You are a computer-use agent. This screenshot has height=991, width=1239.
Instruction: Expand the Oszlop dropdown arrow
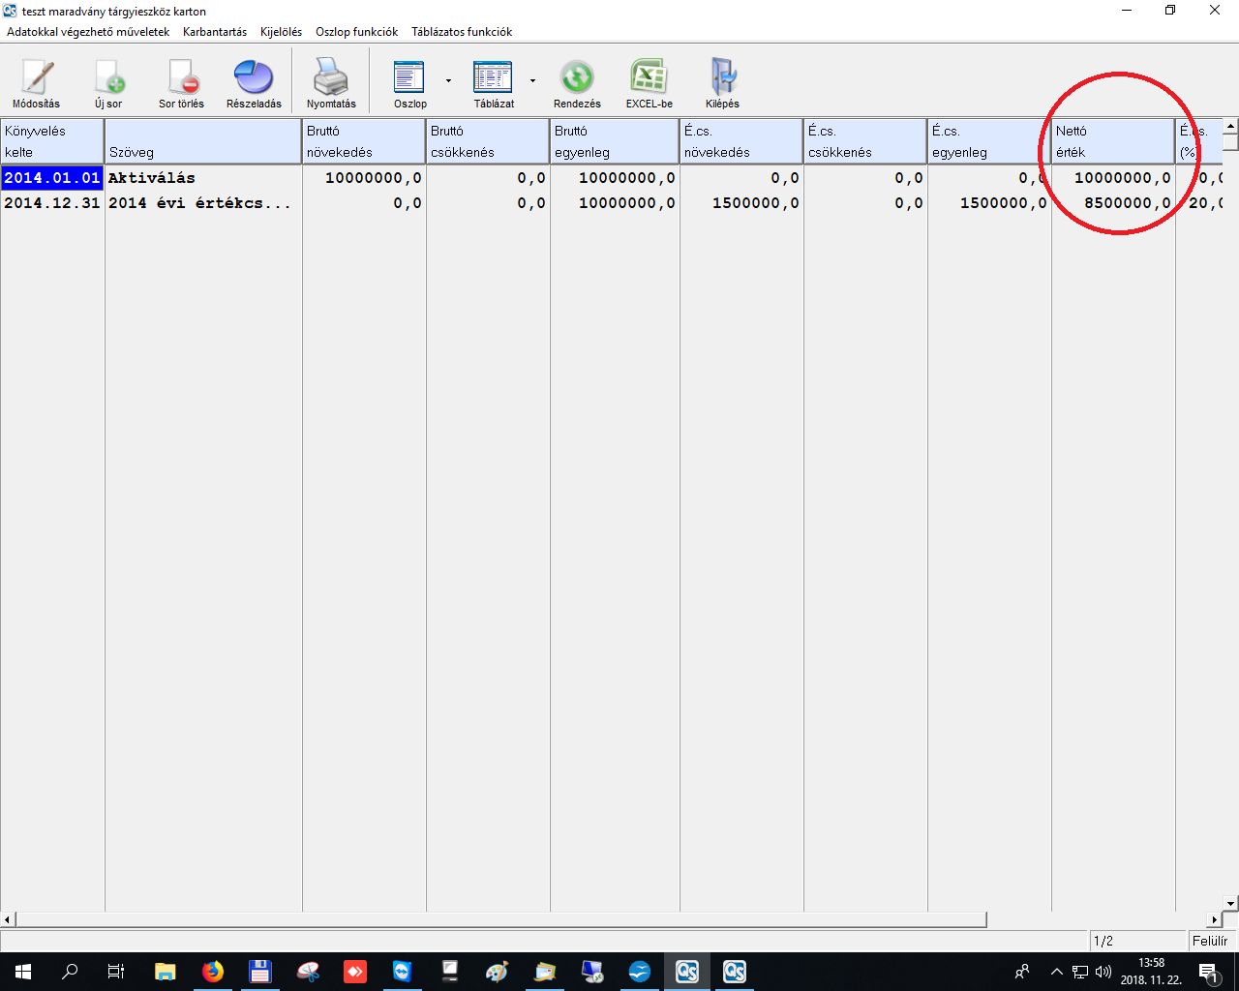point(448,81)
